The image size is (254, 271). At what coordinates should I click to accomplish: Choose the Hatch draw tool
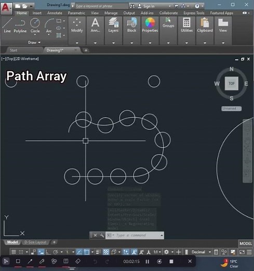pos(59,35)
